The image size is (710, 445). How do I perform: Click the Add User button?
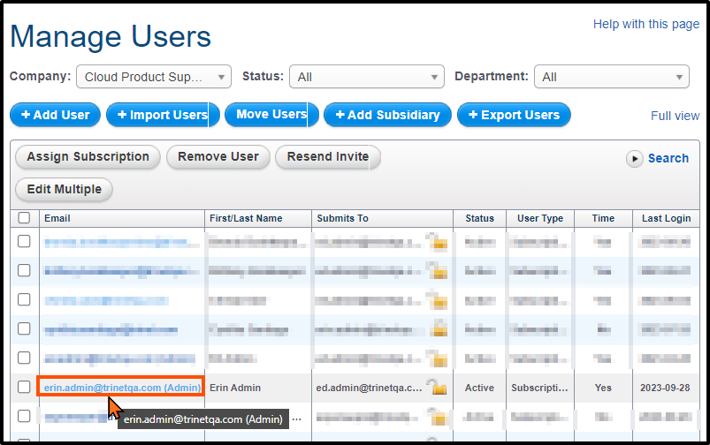55,115
